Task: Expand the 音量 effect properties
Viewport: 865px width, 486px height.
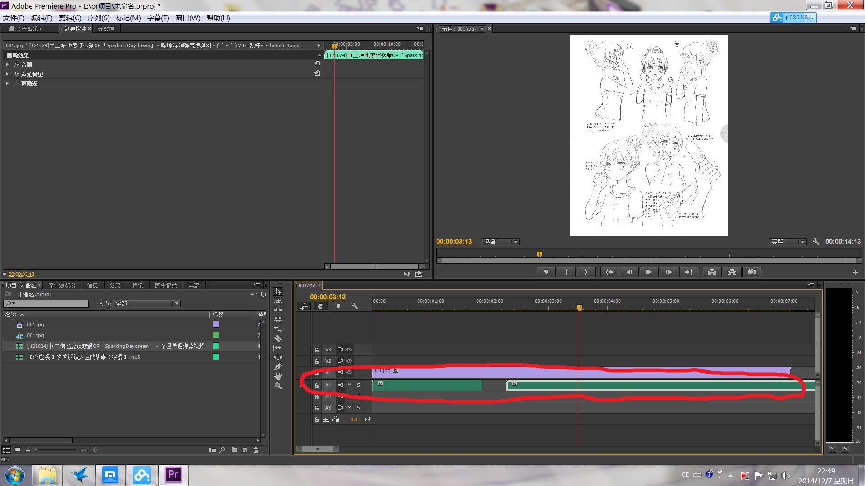Action: pyautogui.click(x=7, y=65)
